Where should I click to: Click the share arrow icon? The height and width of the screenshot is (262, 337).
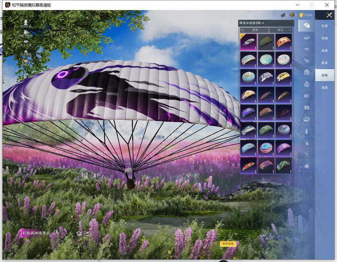(86, 233)
